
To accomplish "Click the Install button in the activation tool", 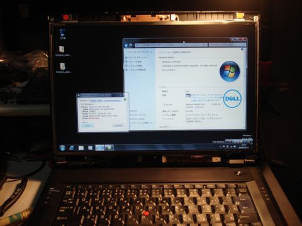I will click(87, 126).
